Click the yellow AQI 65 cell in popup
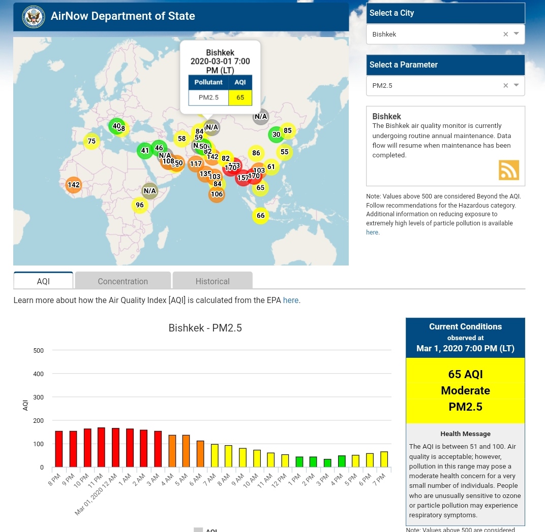545x532 pixels. pyautogui.click(x=240, y=97)
